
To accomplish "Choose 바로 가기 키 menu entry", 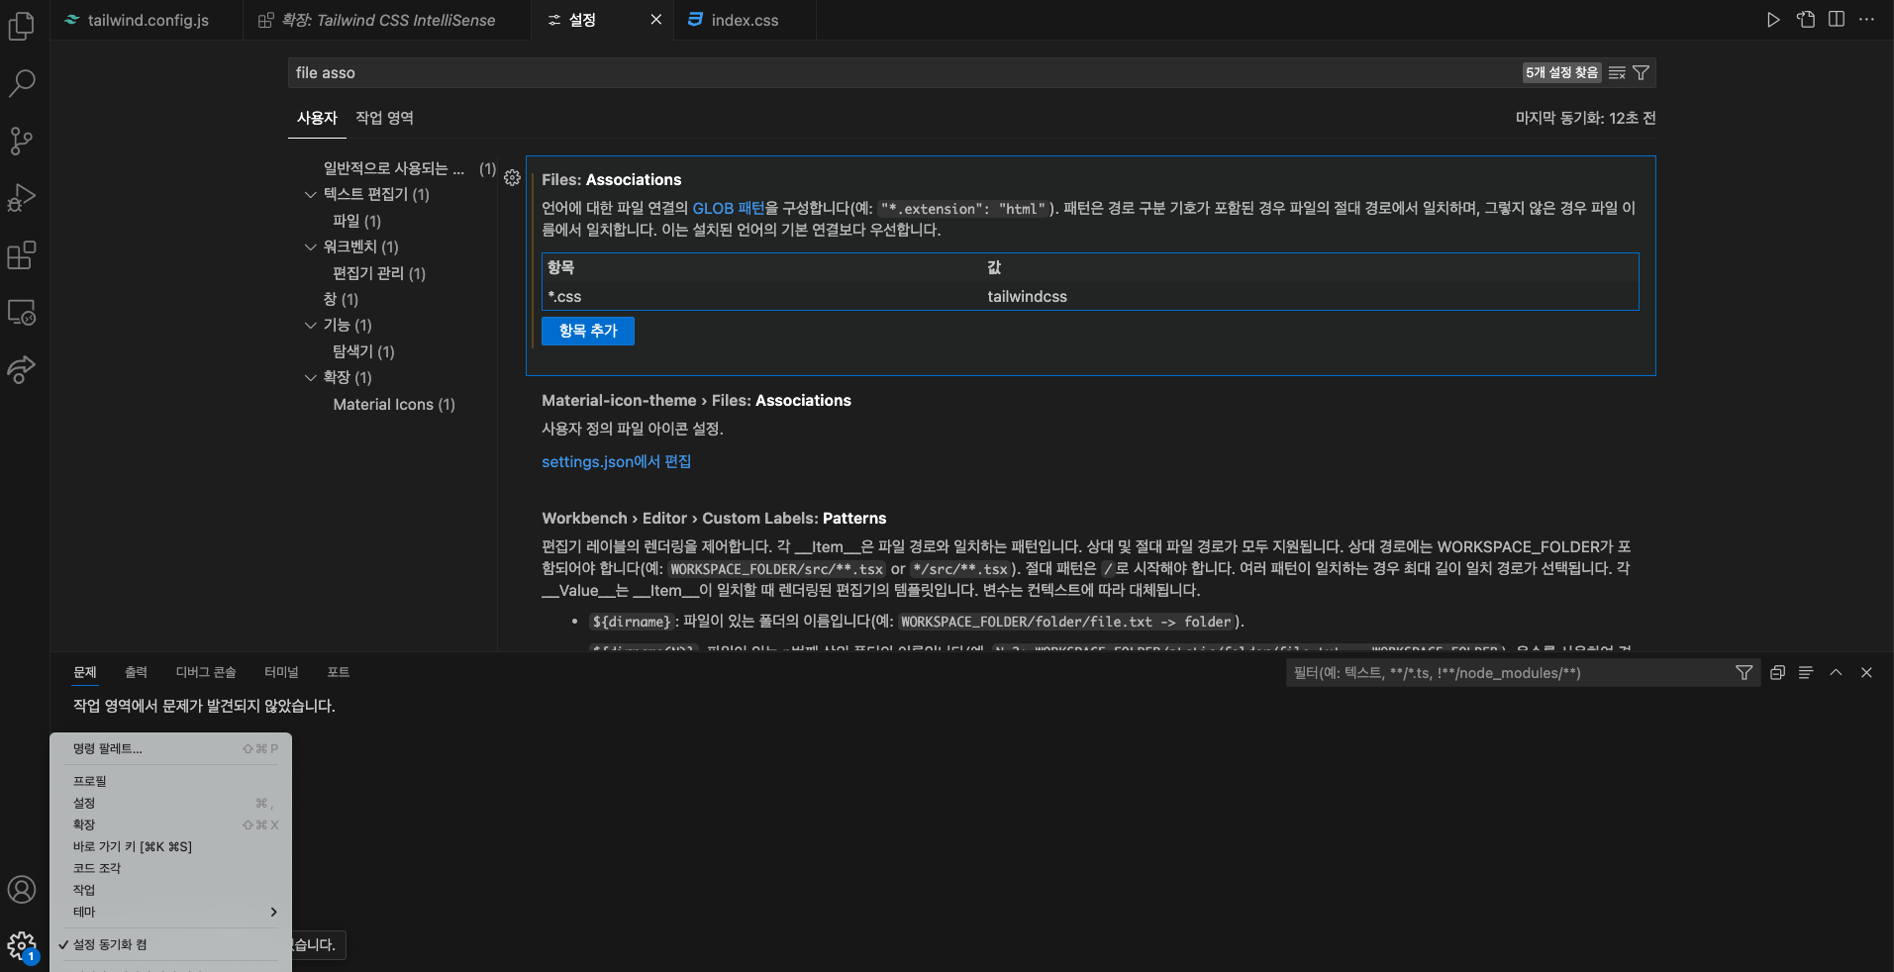I will coord(170,846).
